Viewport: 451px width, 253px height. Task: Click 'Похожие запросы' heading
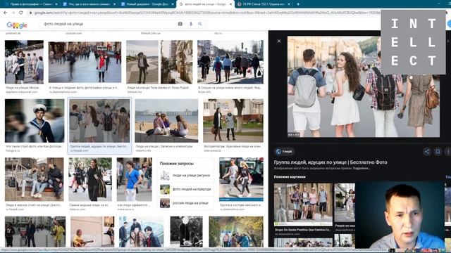[177, 164]
